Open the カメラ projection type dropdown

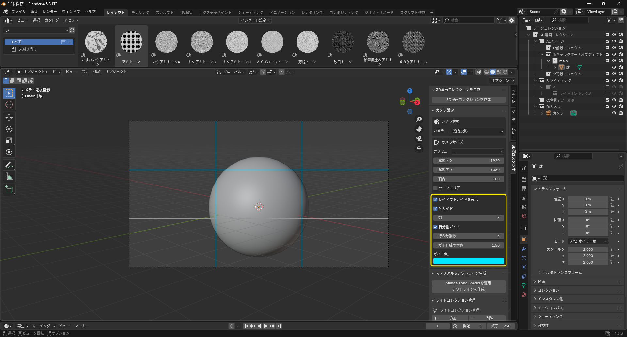(478, 131)
